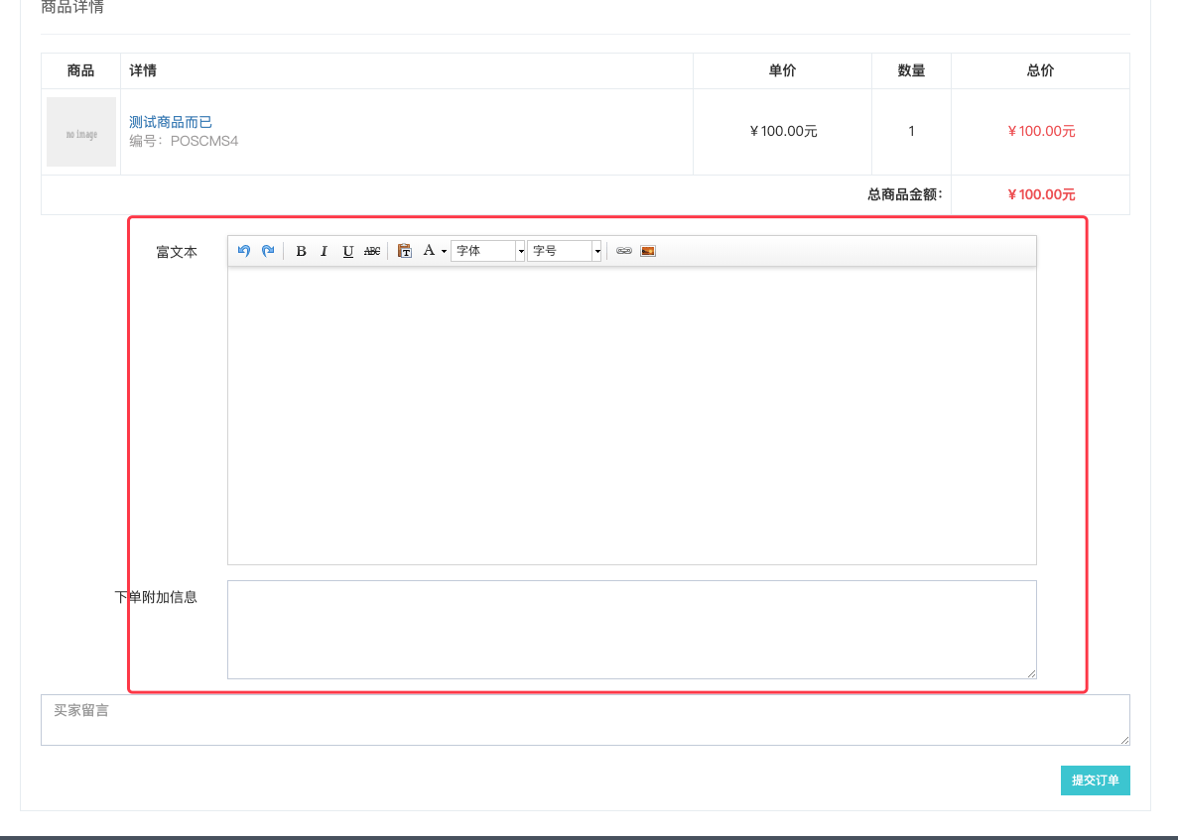Click the 数量 column header
Screen dimensions: 1178x840
911,70
